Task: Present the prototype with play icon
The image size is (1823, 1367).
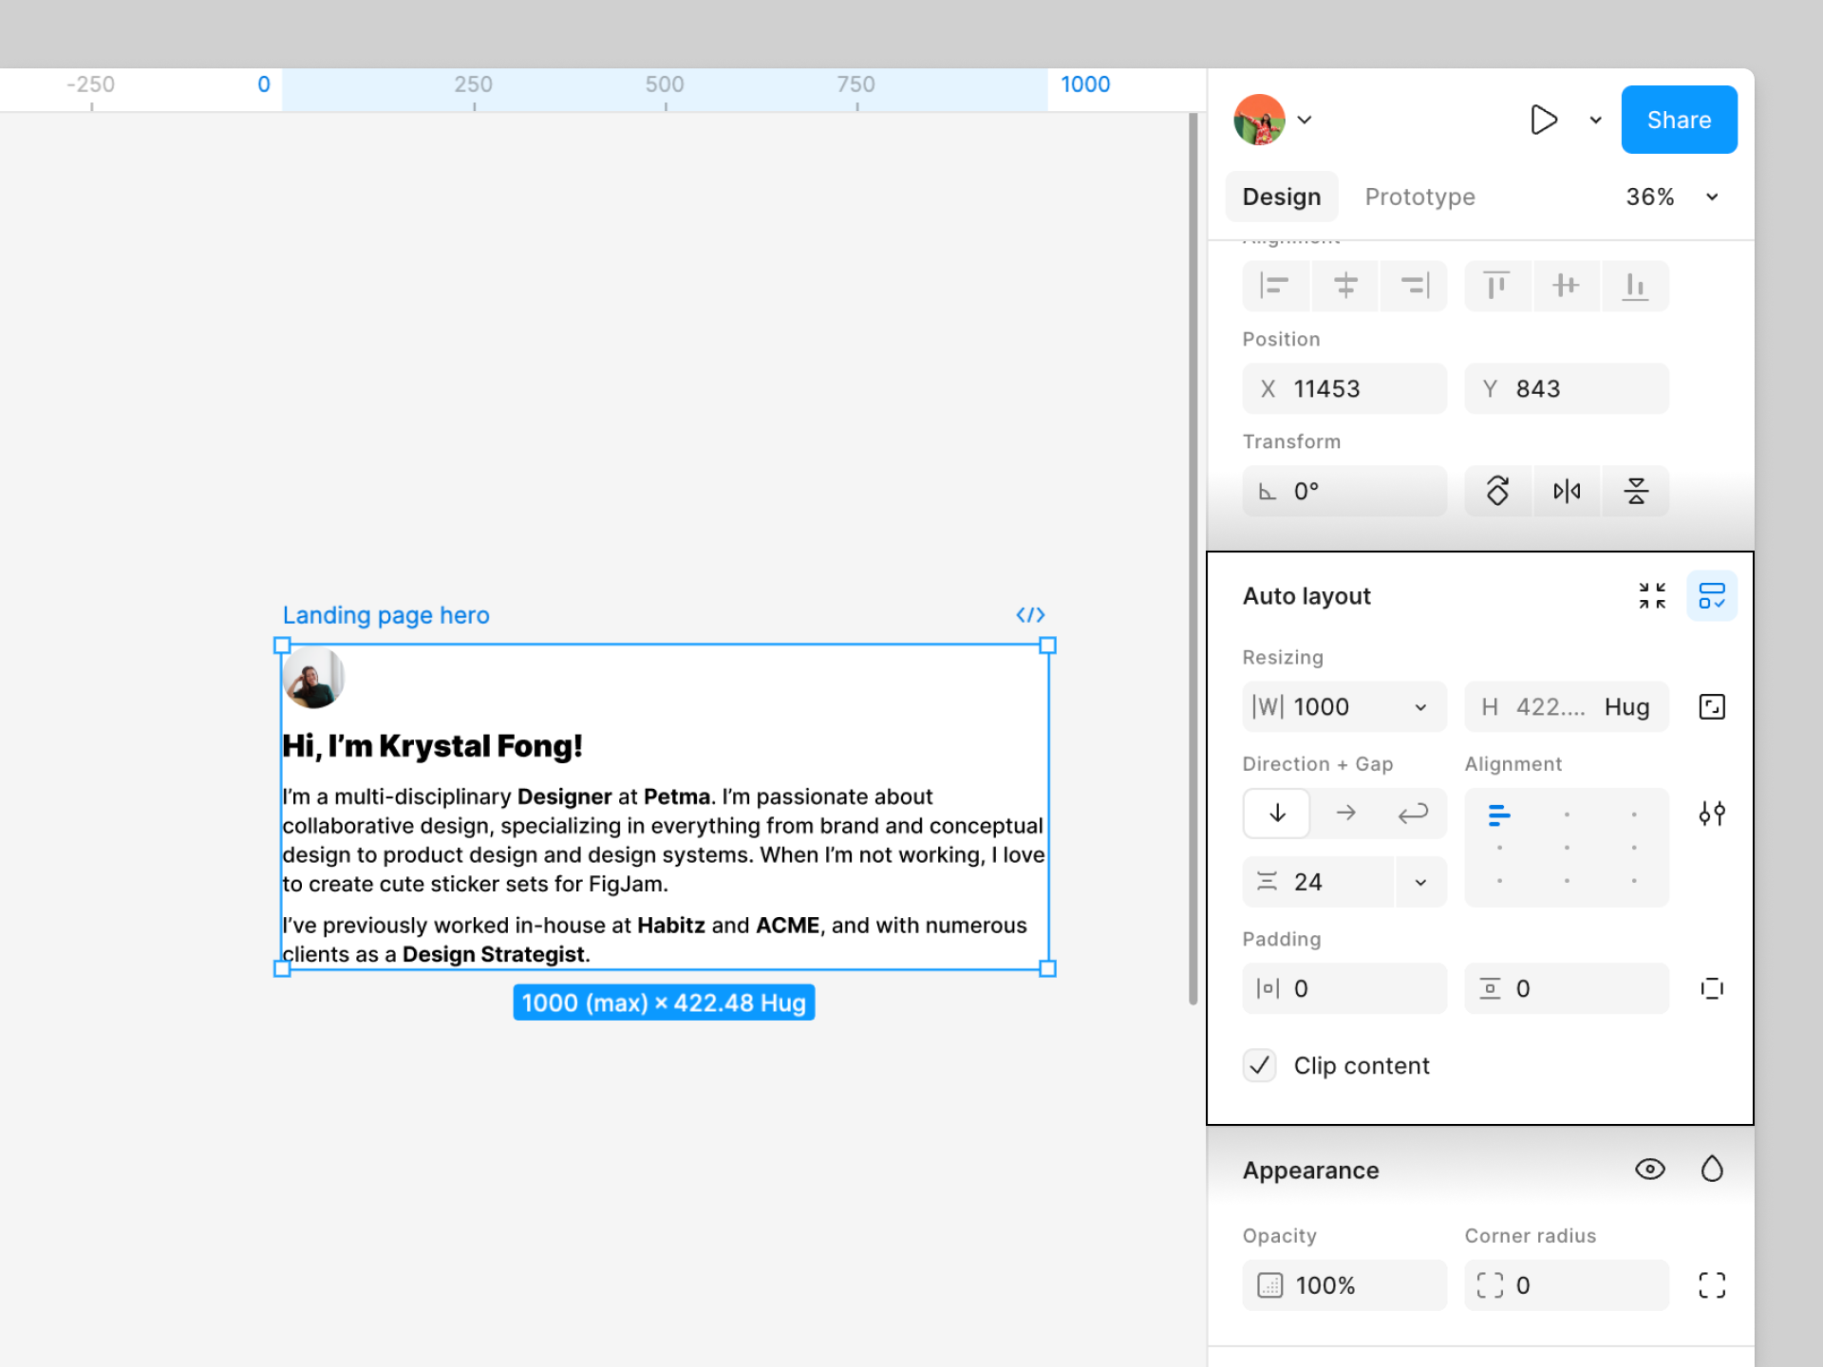Action: click(x=1544, y=120)
